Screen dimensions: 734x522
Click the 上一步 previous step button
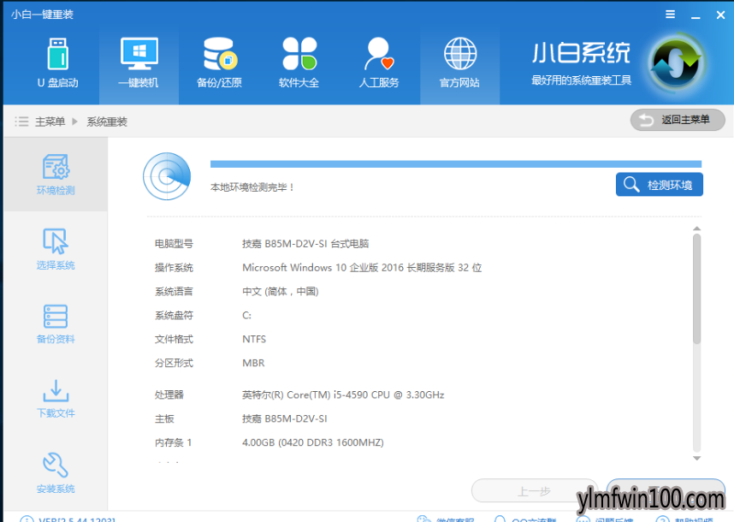click(x=534, y=491)
